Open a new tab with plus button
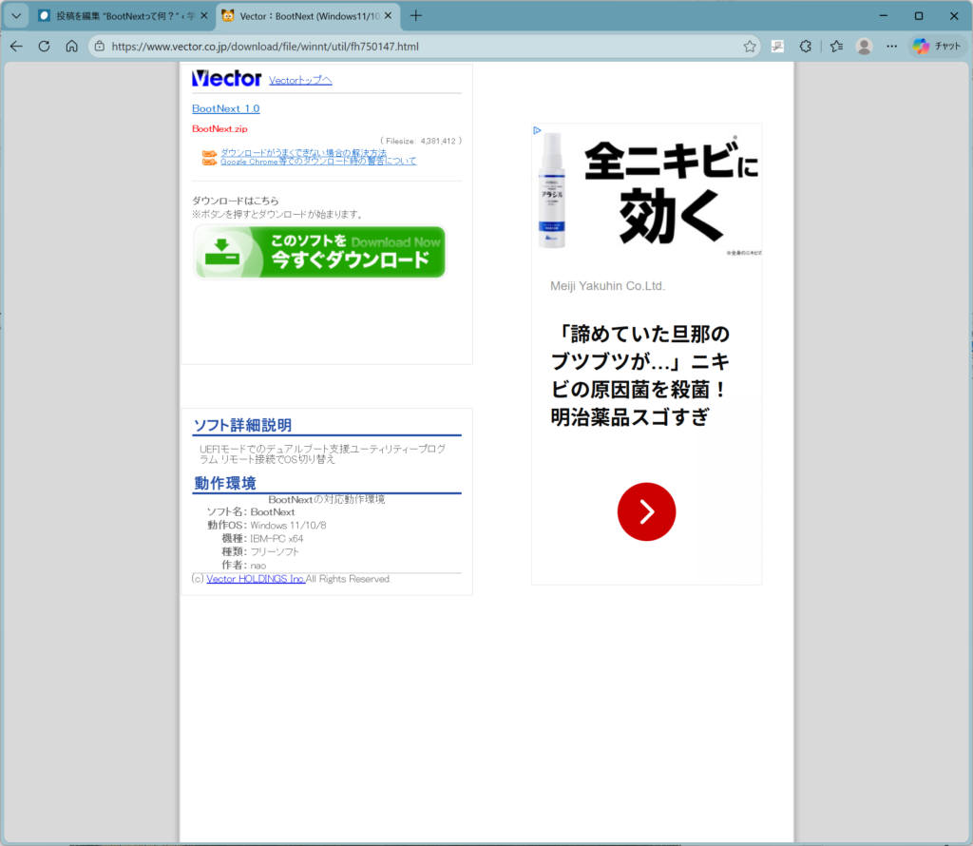Viewport: 973px width, 846px height. coord(415,15)
